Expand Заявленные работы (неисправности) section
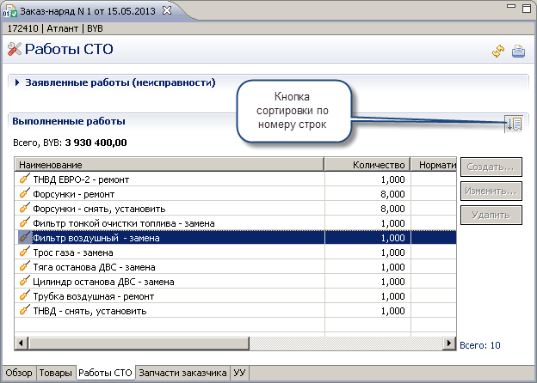The height and width of the screenshot is (383, 537). click(x=17, y=82)
